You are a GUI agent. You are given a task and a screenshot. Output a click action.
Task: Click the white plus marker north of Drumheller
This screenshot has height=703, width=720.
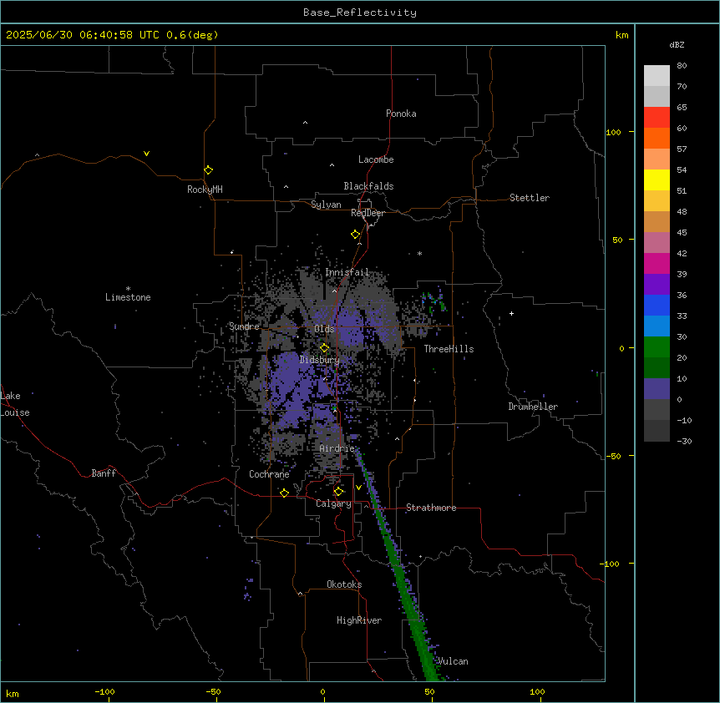pyautogui.click(x=511, y=313)
